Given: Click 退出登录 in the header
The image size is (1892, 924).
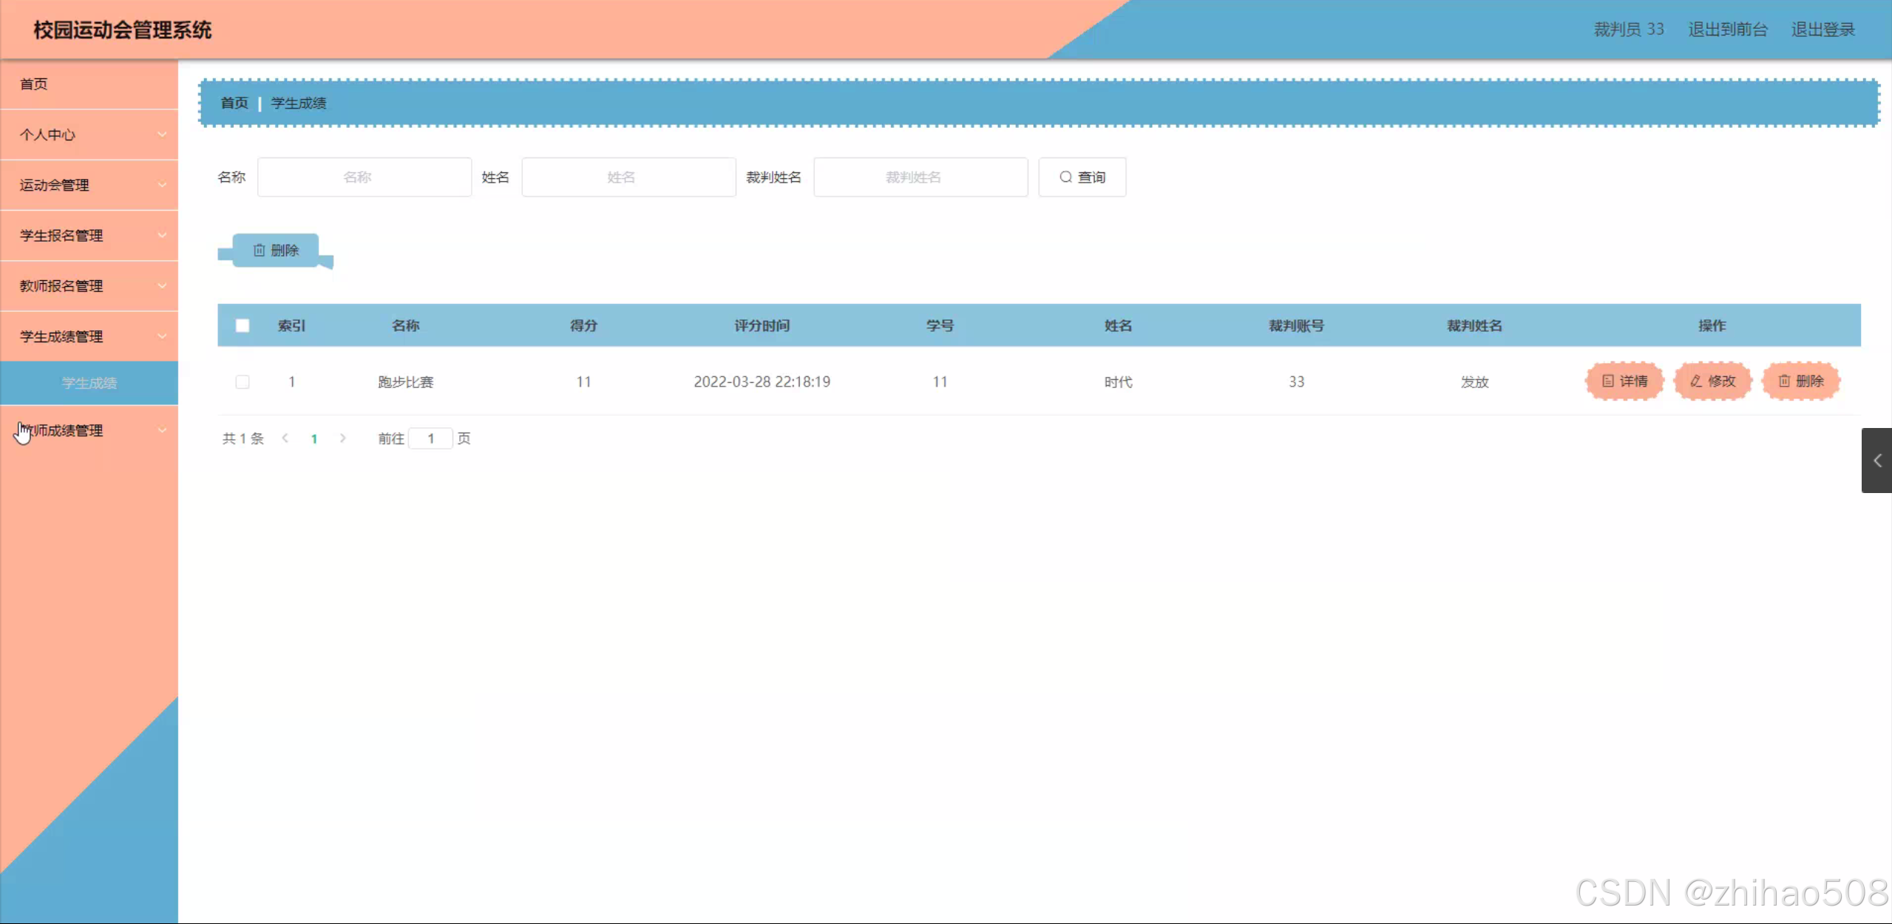Looking at the screenshot, I should [x=1823, y=30].
